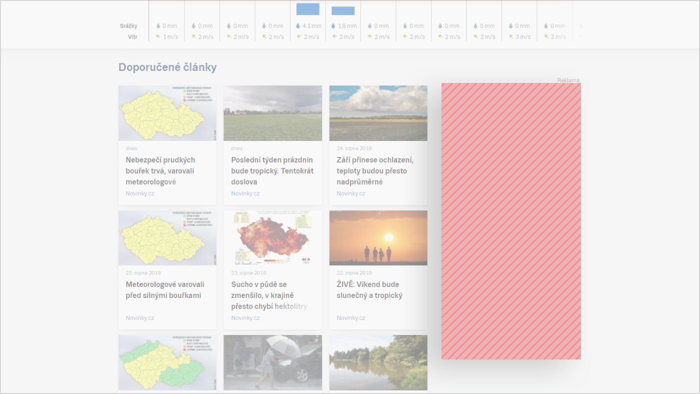Click 'dnes' label above Nebezpečí prudkých bouřek
This screenshot has height=394, width=700.
(131, 148)
